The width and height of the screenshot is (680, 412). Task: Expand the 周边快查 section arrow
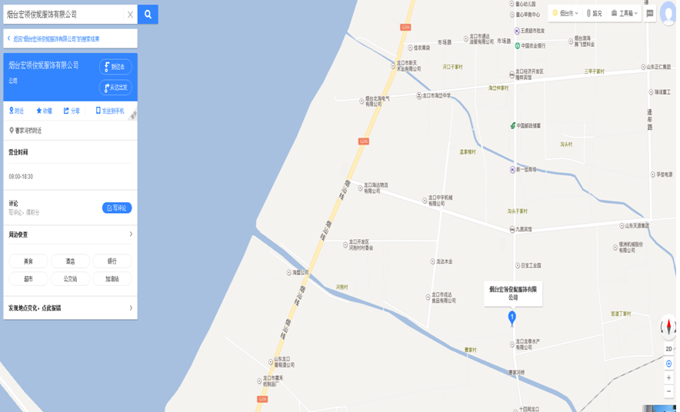131,234
